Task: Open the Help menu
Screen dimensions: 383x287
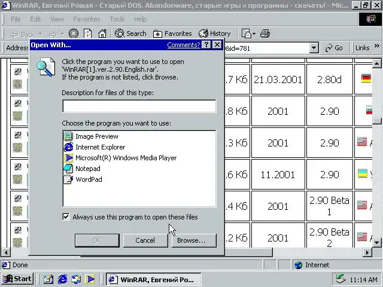Action: 141,19
